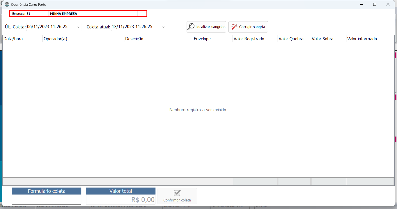Click the Operador(a) column header
Screen dimensions: 397x209
pos(83,39)
